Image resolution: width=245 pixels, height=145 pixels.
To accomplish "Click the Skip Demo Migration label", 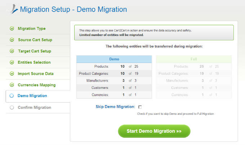I will point(115,107).
